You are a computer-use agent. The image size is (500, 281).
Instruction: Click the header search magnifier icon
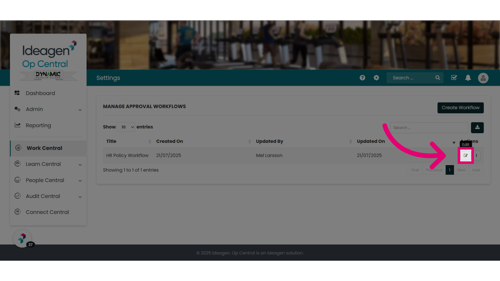[438, 78]
